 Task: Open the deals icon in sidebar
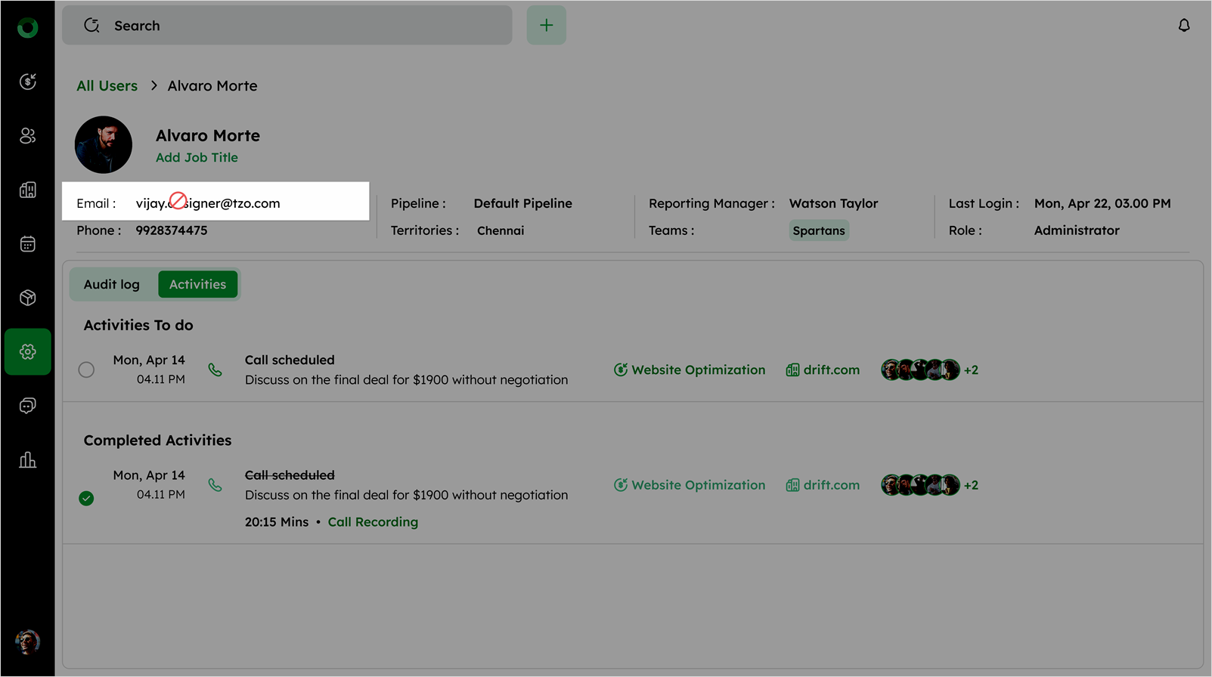click(28, 82)
